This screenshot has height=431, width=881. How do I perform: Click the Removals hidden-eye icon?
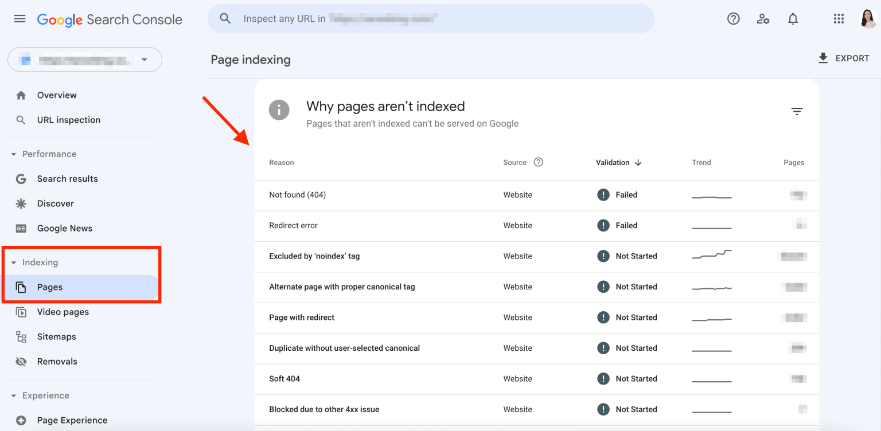point(21,362)
